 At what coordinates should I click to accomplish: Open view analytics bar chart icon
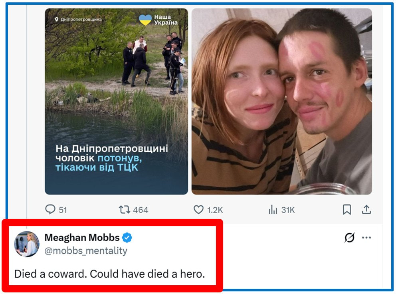tap(273, 210)
